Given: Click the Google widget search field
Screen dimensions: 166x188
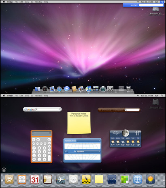Looking at the screenshot, I should point(48,109).
